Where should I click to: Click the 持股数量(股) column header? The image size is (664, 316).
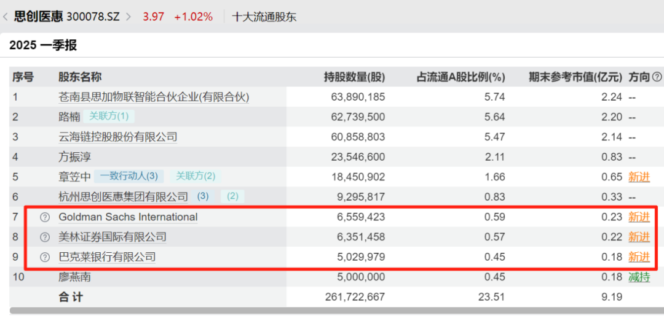point(355,77)
